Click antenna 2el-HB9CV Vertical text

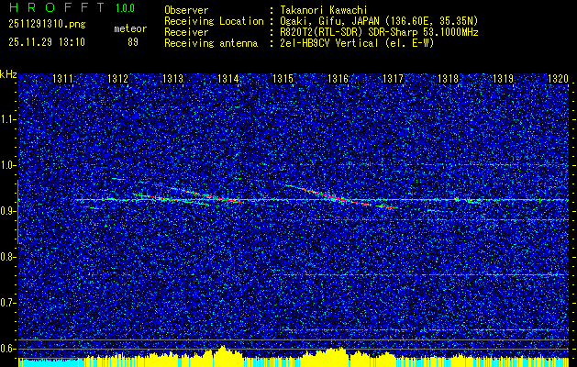[x=357, y=43]
